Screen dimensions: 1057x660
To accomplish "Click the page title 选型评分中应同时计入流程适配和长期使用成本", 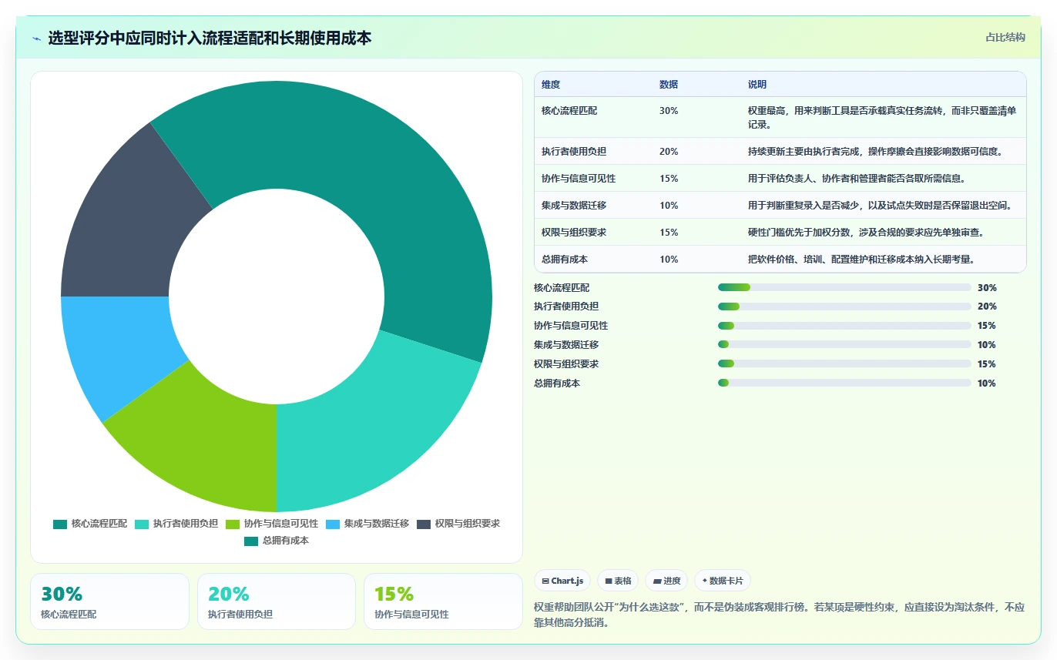I will tap(210, 38).
